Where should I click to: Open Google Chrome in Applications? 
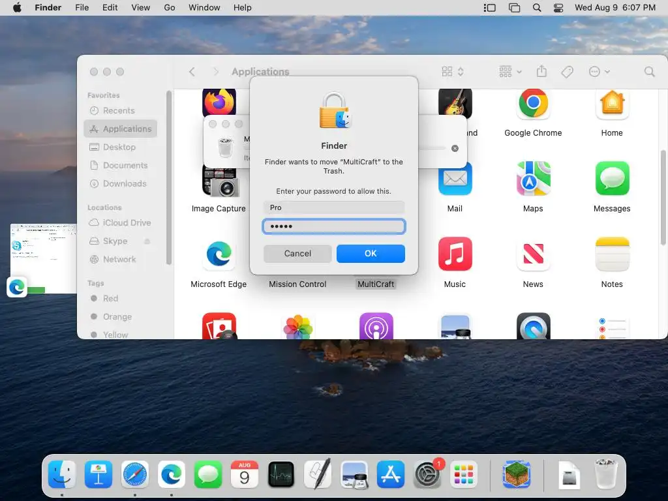[533, 104]
